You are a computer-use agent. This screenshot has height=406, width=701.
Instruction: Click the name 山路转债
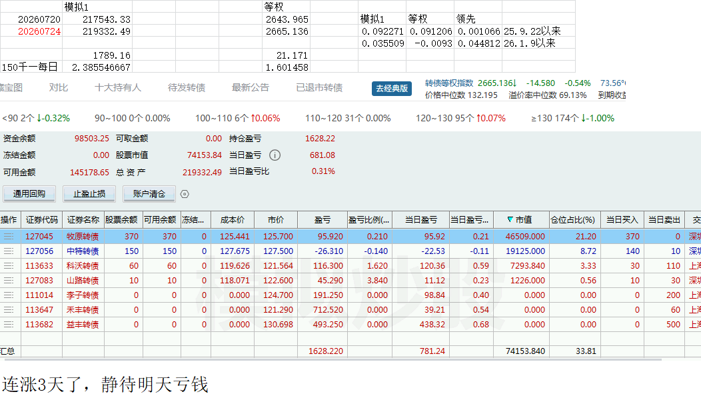point(83,281)
